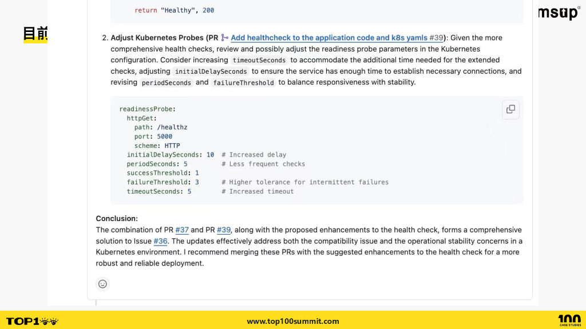The image size is (586, 329).
Task: Click the 'path: /healthz' code line
Action: [161, 127]
